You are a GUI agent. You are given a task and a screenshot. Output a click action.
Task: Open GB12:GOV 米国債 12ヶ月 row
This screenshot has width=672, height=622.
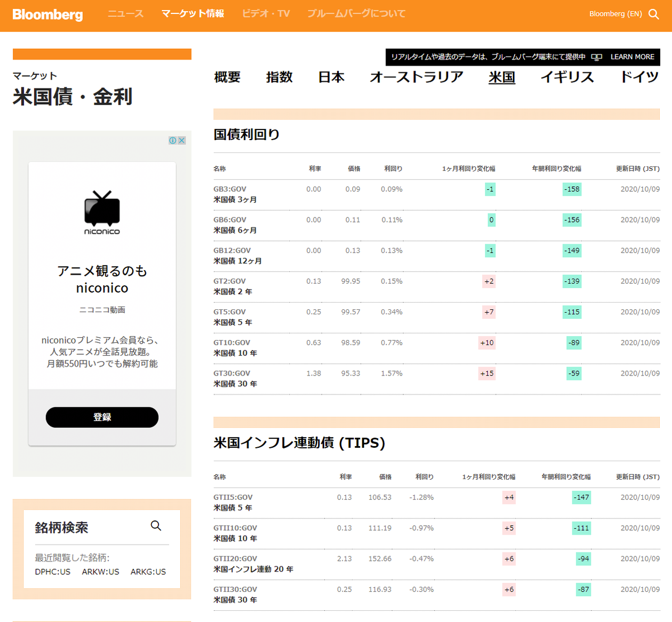pos(437,256)
